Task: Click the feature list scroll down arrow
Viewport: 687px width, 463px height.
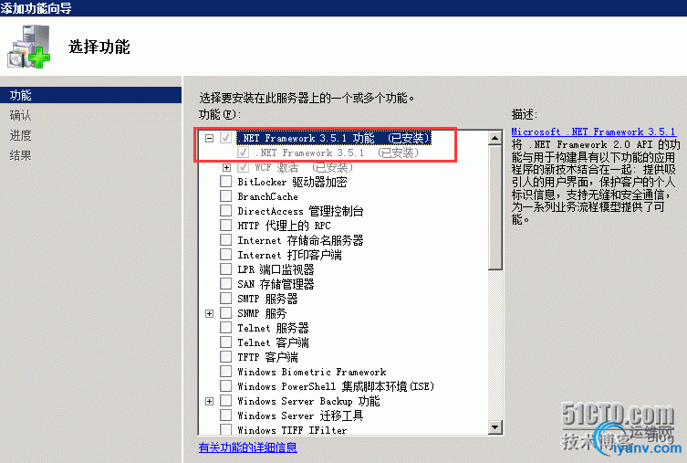Action: 495,427
